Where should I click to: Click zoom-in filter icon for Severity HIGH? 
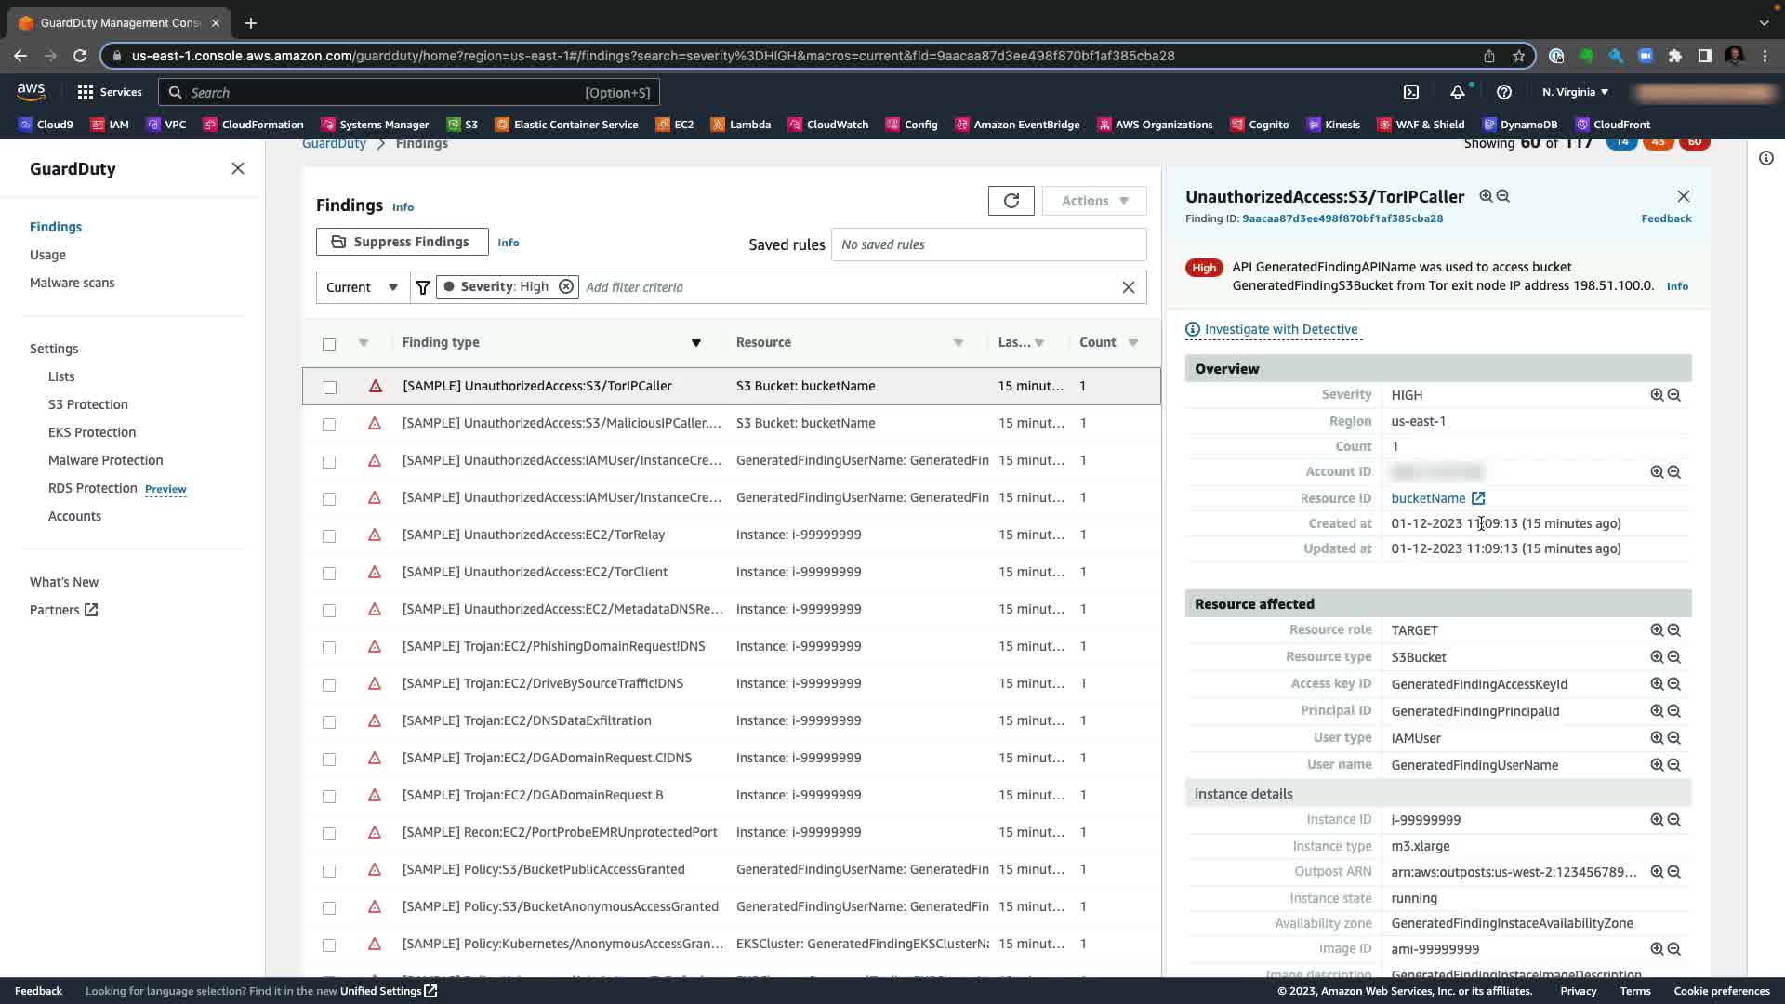point(1657,395)
